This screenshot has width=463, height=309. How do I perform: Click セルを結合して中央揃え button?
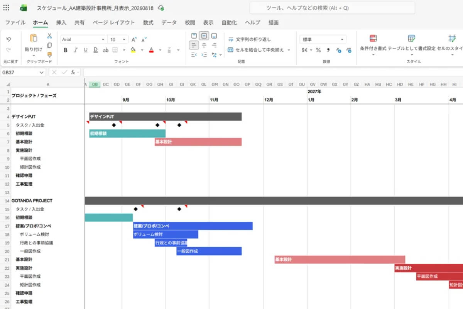click(x=256, y=50)
